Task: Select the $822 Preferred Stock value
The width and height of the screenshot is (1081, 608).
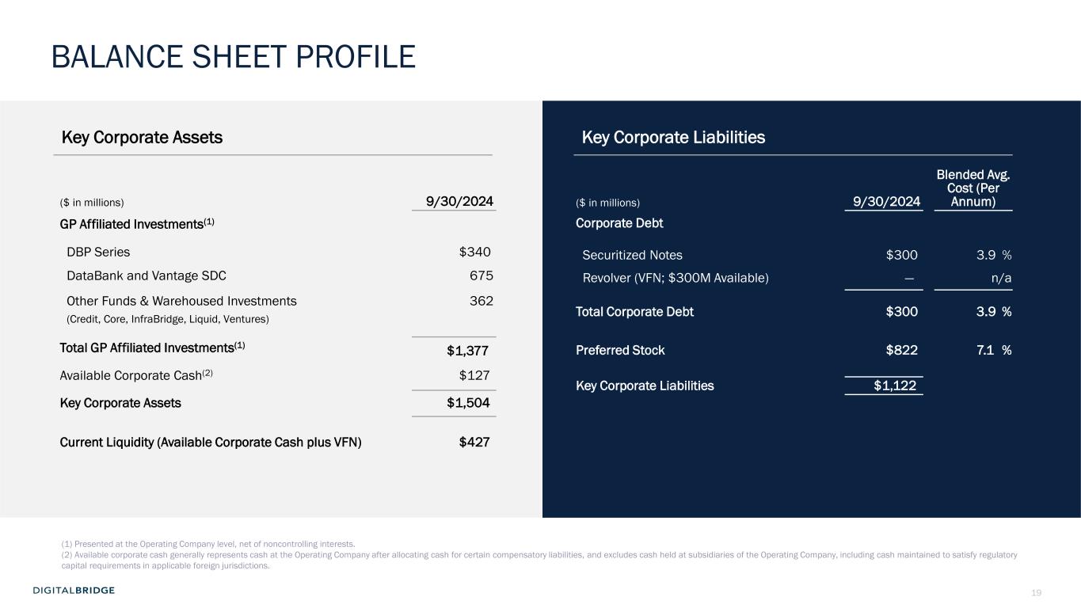Action: pos(901,350)
